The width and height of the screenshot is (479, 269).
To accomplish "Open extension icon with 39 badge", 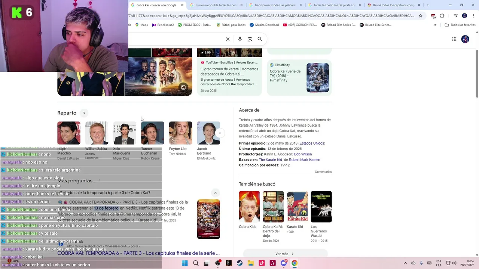I will coord(433,16).
